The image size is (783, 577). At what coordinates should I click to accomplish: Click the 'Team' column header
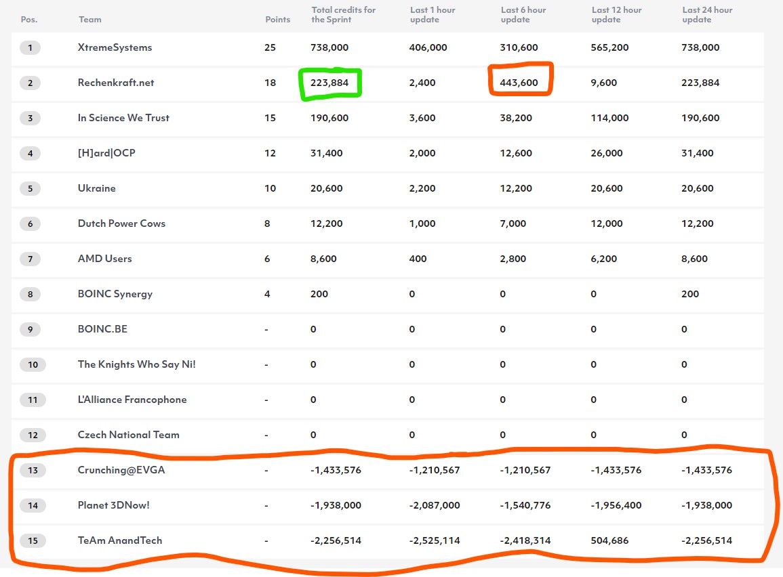90,20
